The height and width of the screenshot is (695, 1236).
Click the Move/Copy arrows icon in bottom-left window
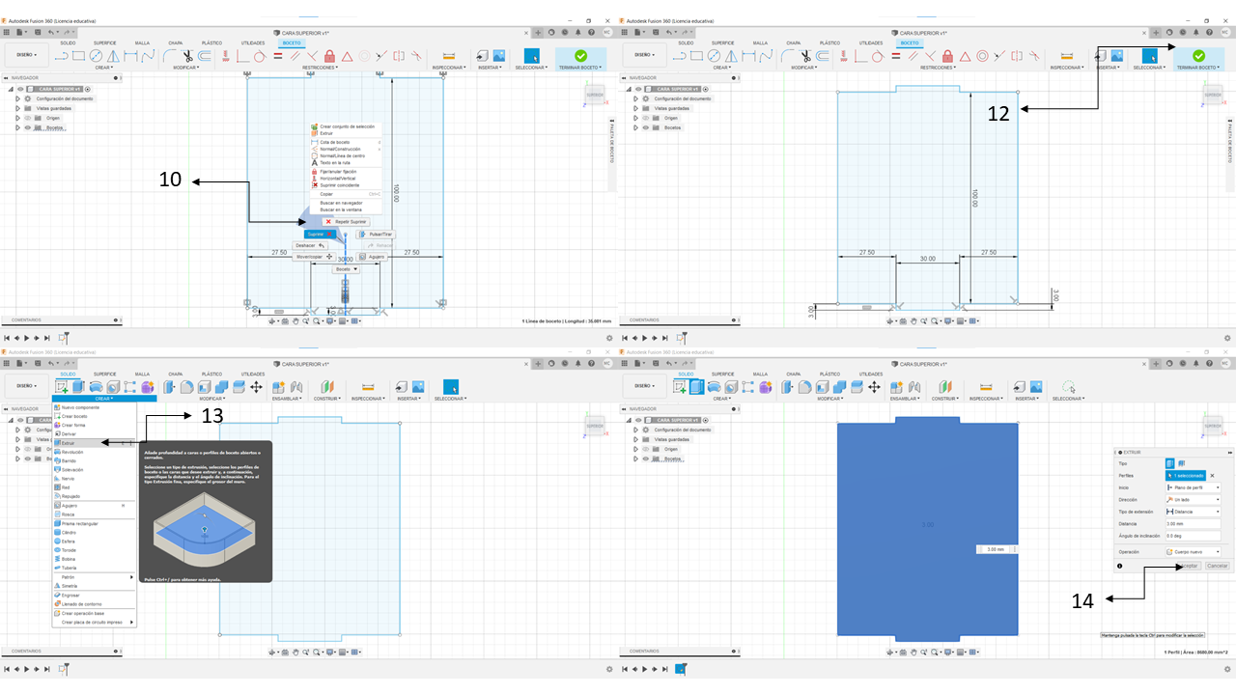tap(256, 387)
